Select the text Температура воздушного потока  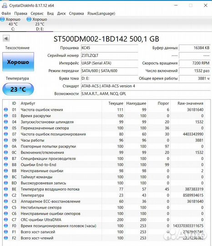click(50, 189)
